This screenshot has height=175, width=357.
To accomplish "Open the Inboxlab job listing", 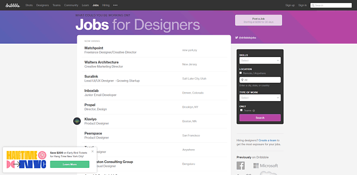I will 91,91.
